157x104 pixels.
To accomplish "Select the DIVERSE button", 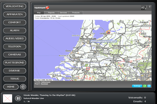I will 15,71.
